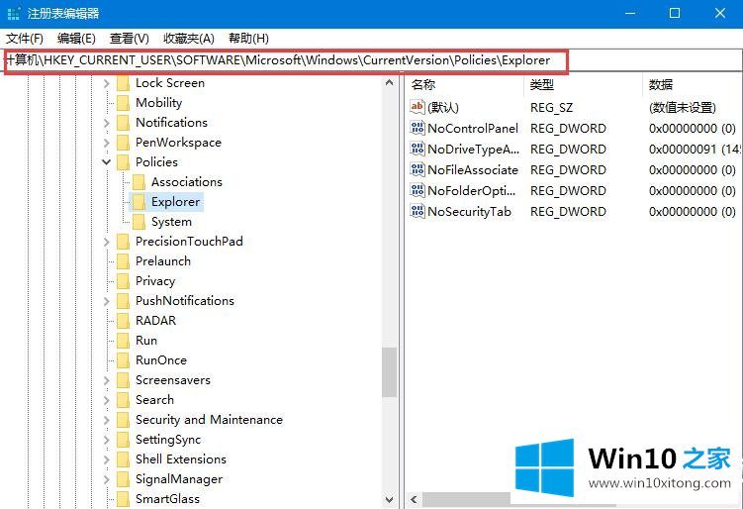Click the System folder icon under Policies
The width and height of the screenshot is (743, 509).
click(x=139, y=222)
